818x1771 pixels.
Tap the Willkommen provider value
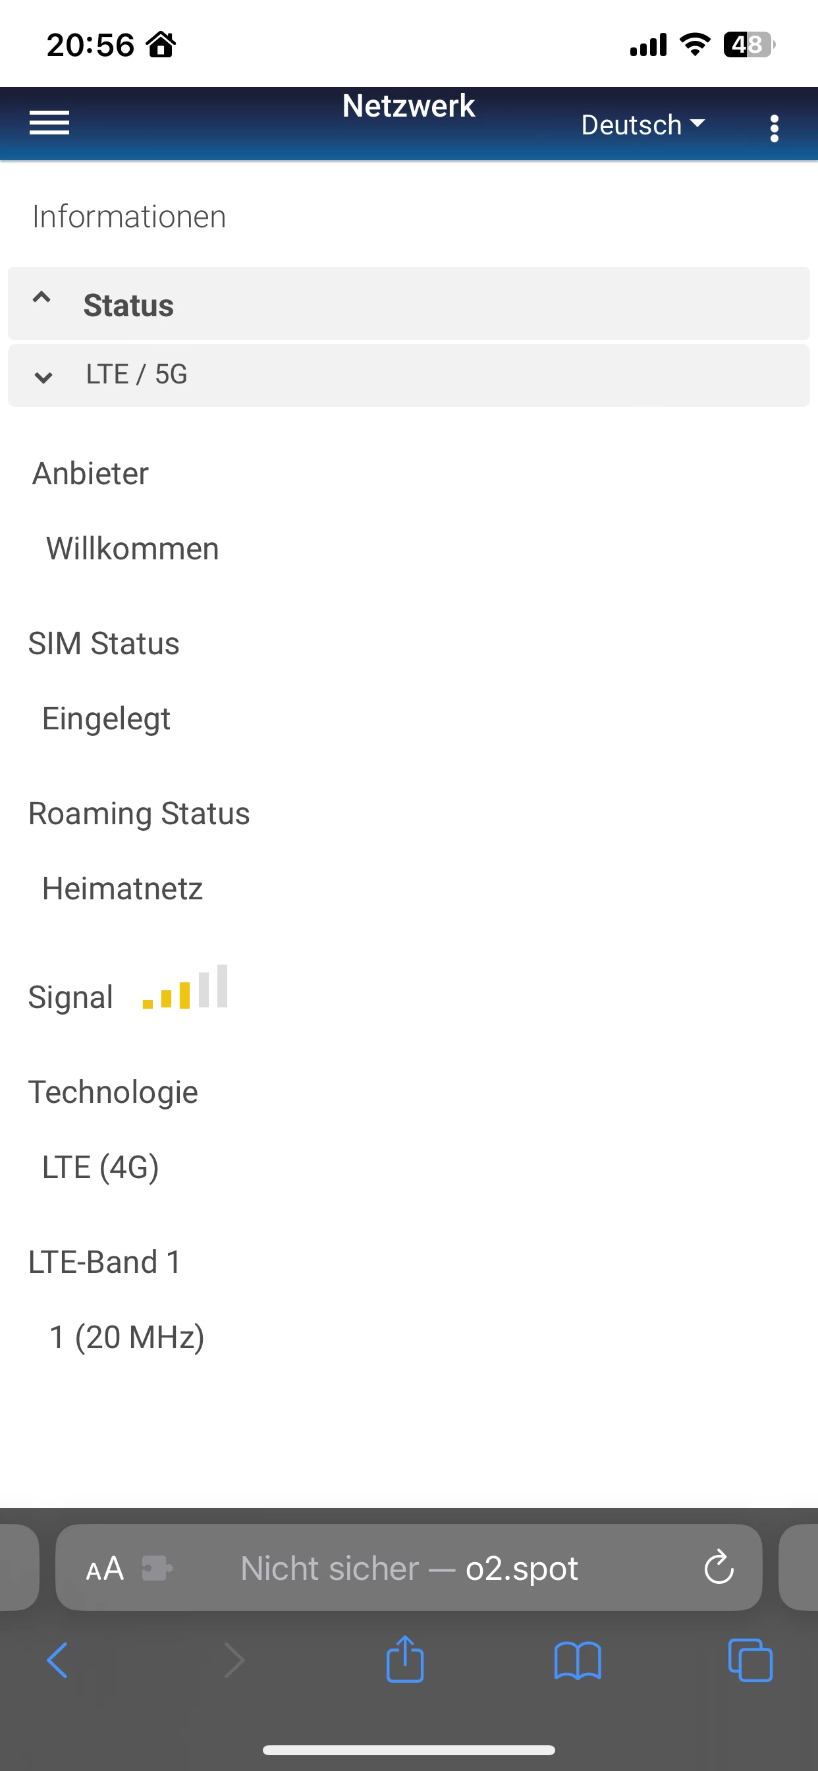132,549
